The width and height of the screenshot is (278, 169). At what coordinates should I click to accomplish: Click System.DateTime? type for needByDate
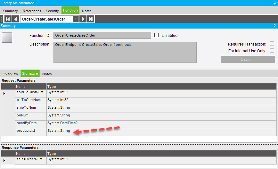(161, 124)
